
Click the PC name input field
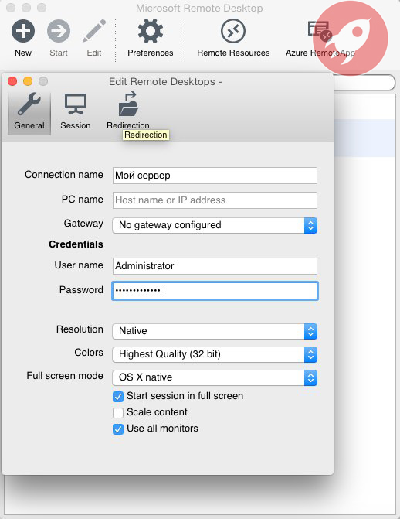215,200
